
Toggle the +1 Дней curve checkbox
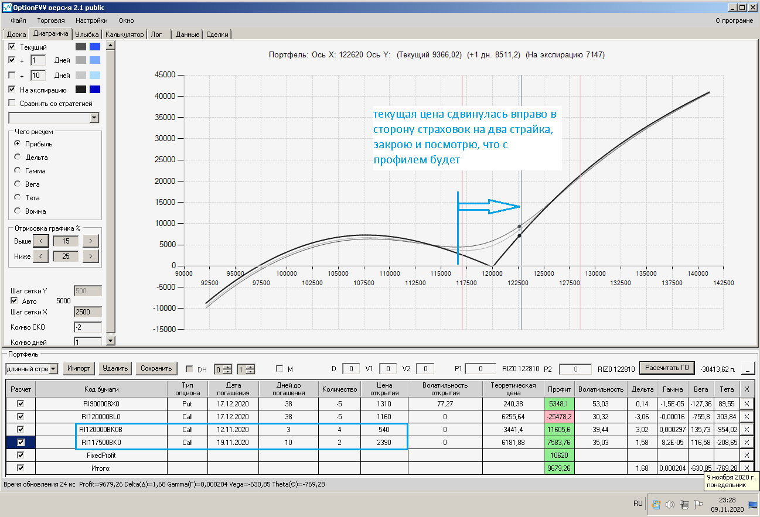pyautogui.click(x=12, y=60)
